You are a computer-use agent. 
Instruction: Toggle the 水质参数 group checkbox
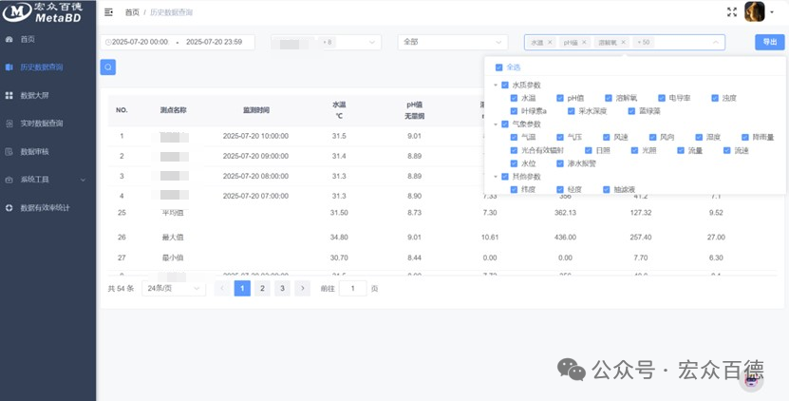tap(505, 86)
